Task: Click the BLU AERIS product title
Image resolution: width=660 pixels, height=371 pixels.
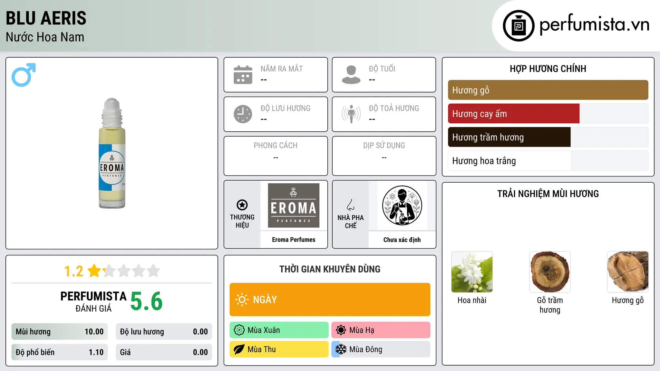Action: click(x=46, y=18)
